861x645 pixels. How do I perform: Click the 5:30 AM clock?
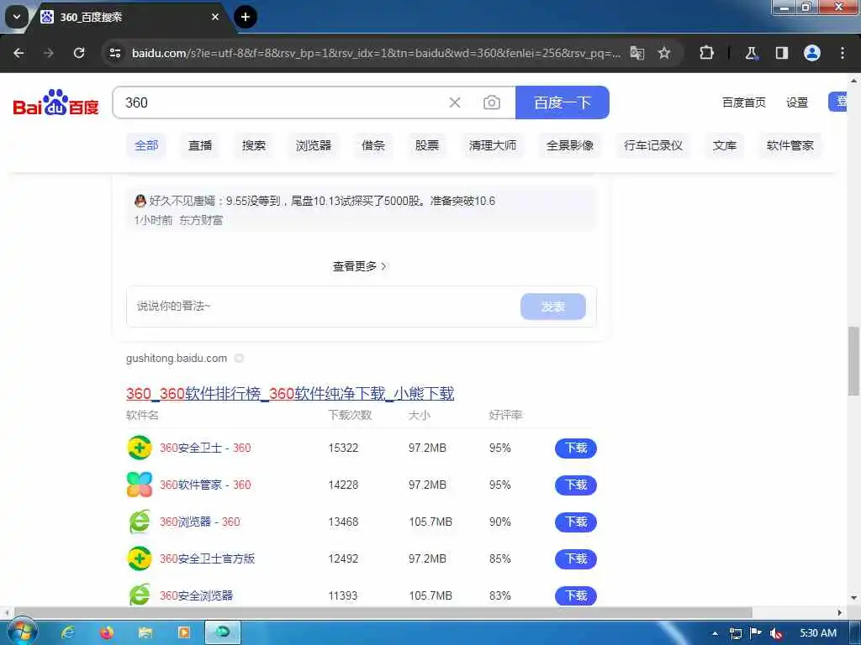pyautogui.click(x=818, y=633)
